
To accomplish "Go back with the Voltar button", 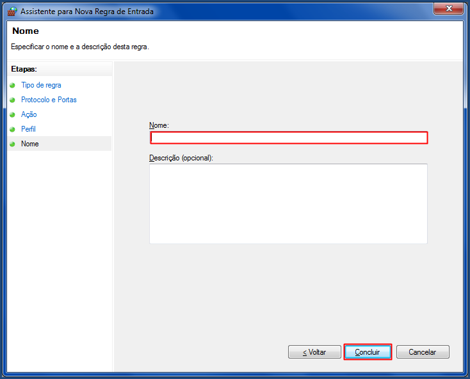I will pos(314,352).
